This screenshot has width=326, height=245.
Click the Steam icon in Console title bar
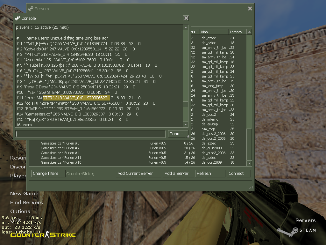pos(18,18)
